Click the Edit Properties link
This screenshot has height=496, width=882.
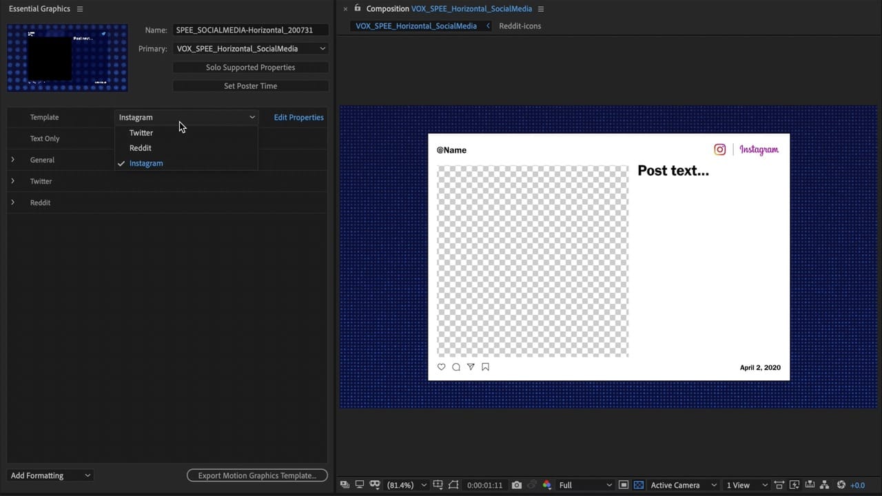[x=298, y=118]
